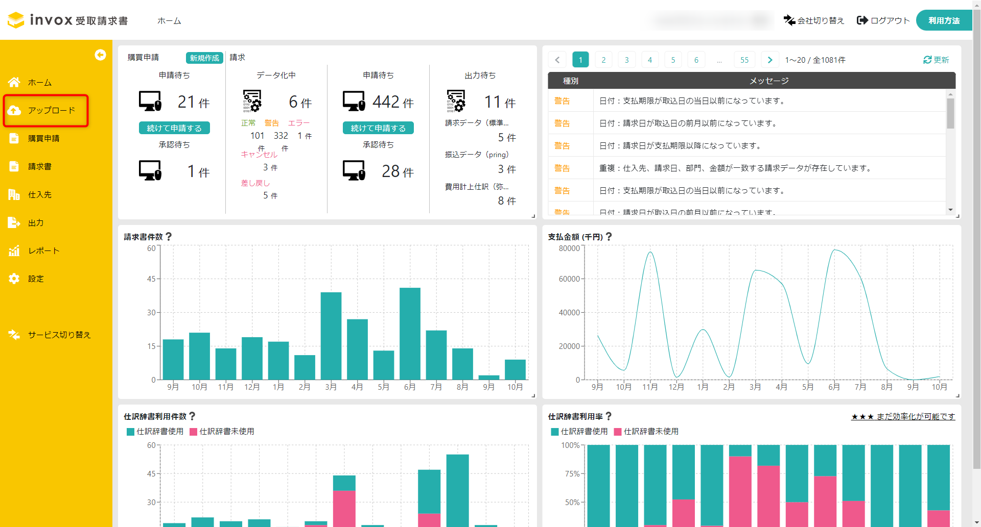Image resolution: width=981 pixels, height=527 pixels.
Task: Click the help icon next to 仕訳辞書利用件数
Action: click(192, 416)
